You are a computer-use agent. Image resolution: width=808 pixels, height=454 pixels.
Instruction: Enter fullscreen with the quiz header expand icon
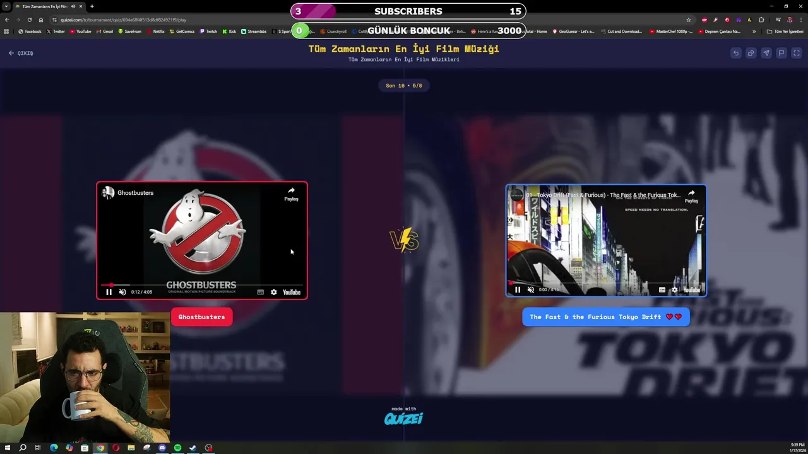[796, 53]
